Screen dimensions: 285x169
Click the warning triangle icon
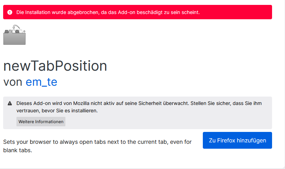(x=10, y=103)
